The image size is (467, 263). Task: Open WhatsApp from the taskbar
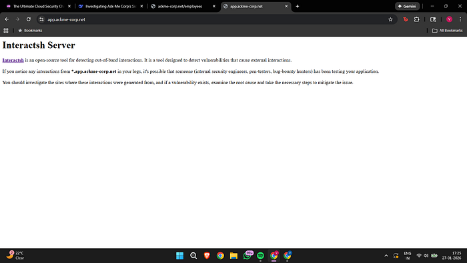pos(248,255)
